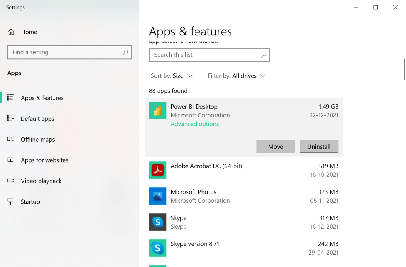Image resolution: width=406 pixels, height=267 pixels.
Task: Click the Adobe Acrobat DC app icon
Action: [158, 170]
